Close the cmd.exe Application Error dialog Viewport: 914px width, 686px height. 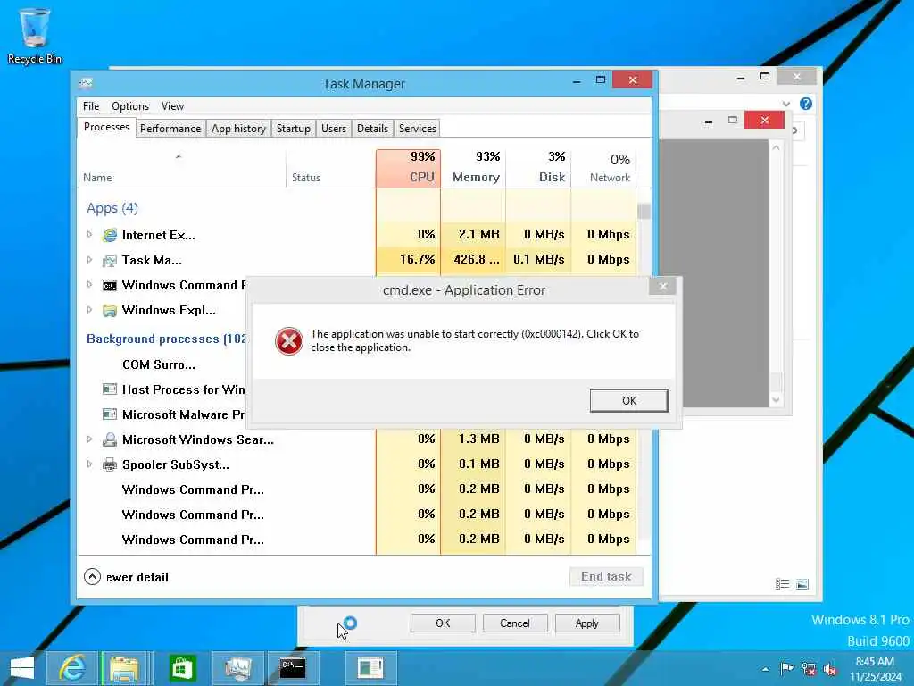(x=663, y=286)
